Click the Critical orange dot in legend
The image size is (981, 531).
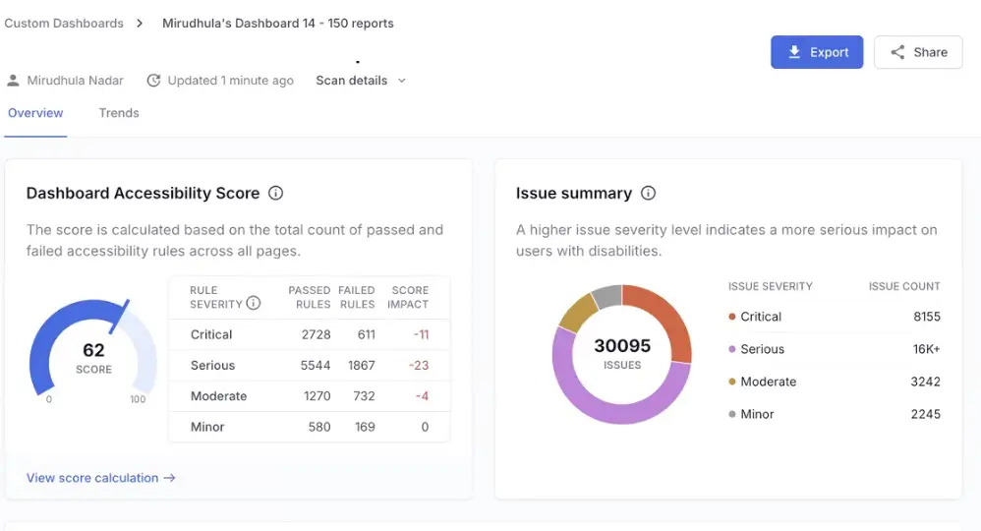tap(732, 317)
